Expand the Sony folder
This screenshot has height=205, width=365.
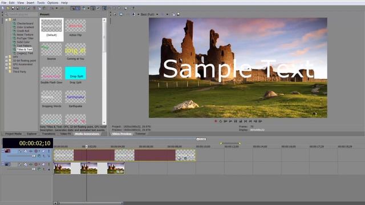(x=6, y=68)
